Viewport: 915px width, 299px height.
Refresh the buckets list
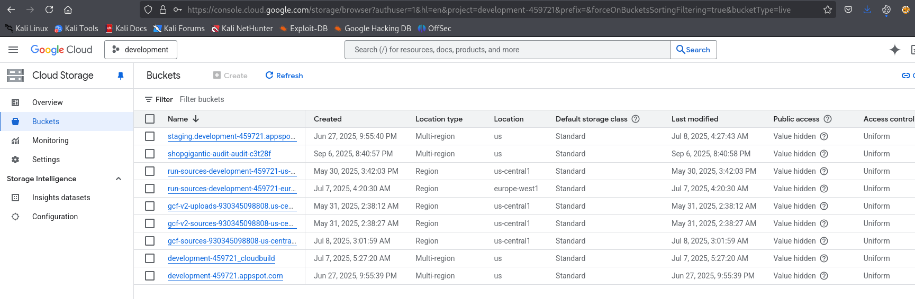[x=284, y=76]
